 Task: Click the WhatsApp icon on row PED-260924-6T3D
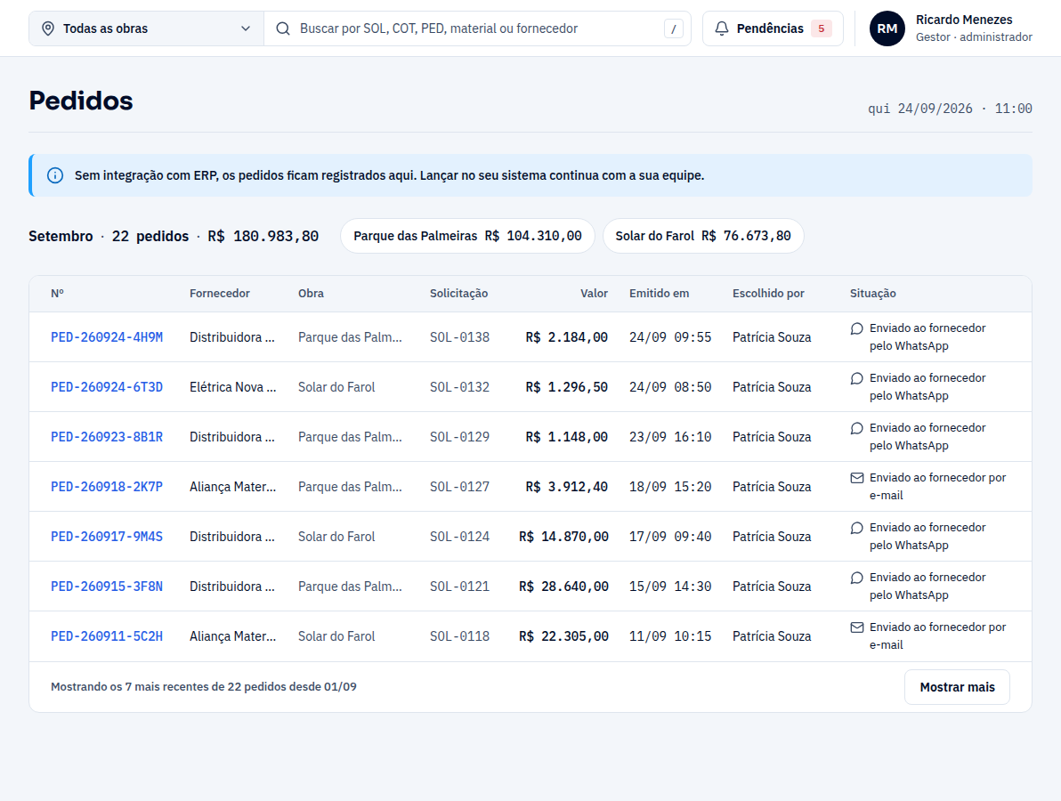(x=856, y=379)
